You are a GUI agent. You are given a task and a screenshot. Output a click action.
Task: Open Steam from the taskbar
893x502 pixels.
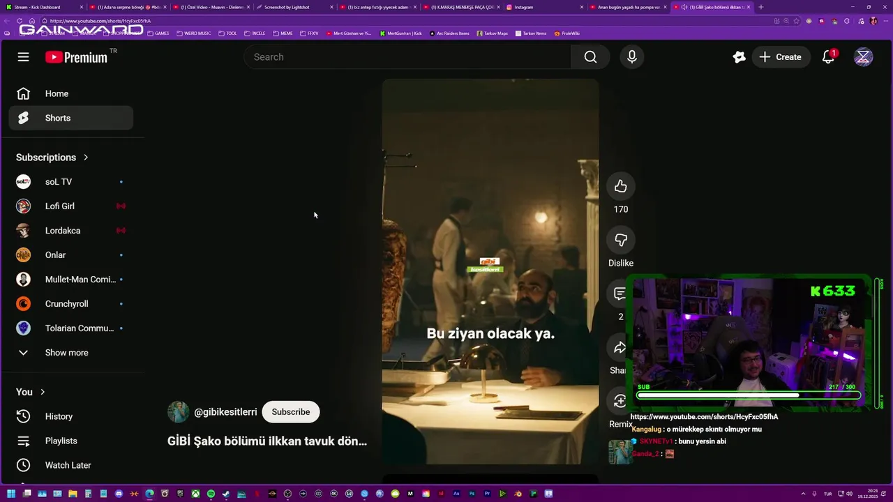click(226, 494)
